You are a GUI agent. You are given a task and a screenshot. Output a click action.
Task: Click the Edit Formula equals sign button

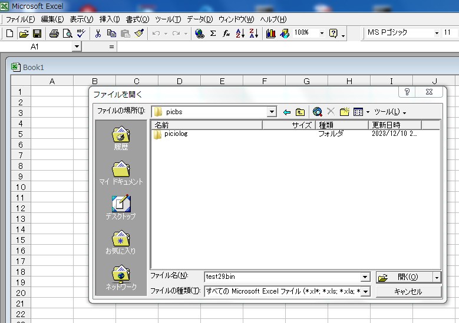point(111,46)
